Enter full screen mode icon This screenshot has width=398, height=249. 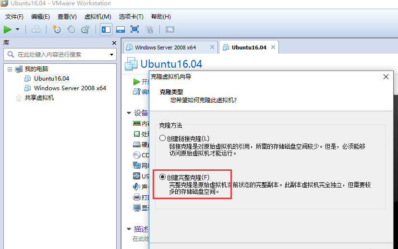[134, 29]
